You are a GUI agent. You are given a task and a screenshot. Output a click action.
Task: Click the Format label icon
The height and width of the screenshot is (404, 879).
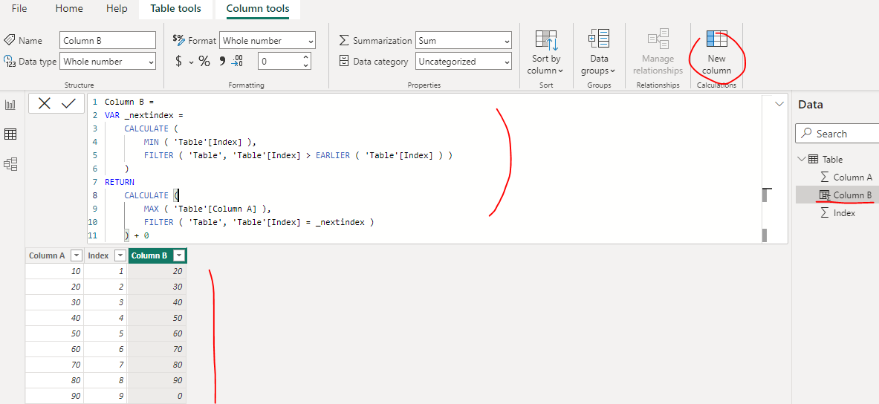click(179, 40)
